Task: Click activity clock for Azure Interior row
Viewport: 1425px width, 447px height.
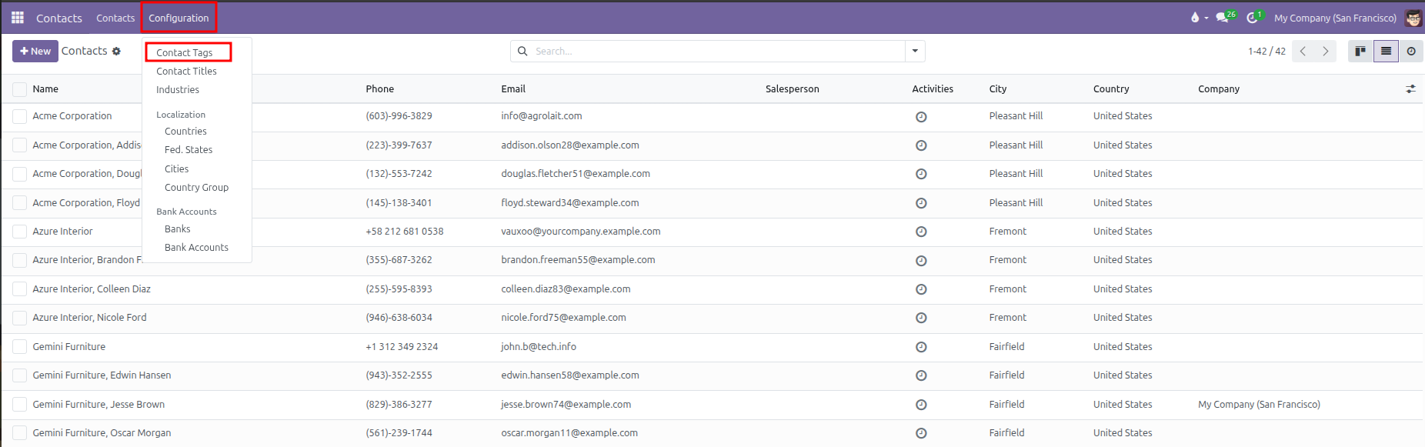Action: pos(921,232)
